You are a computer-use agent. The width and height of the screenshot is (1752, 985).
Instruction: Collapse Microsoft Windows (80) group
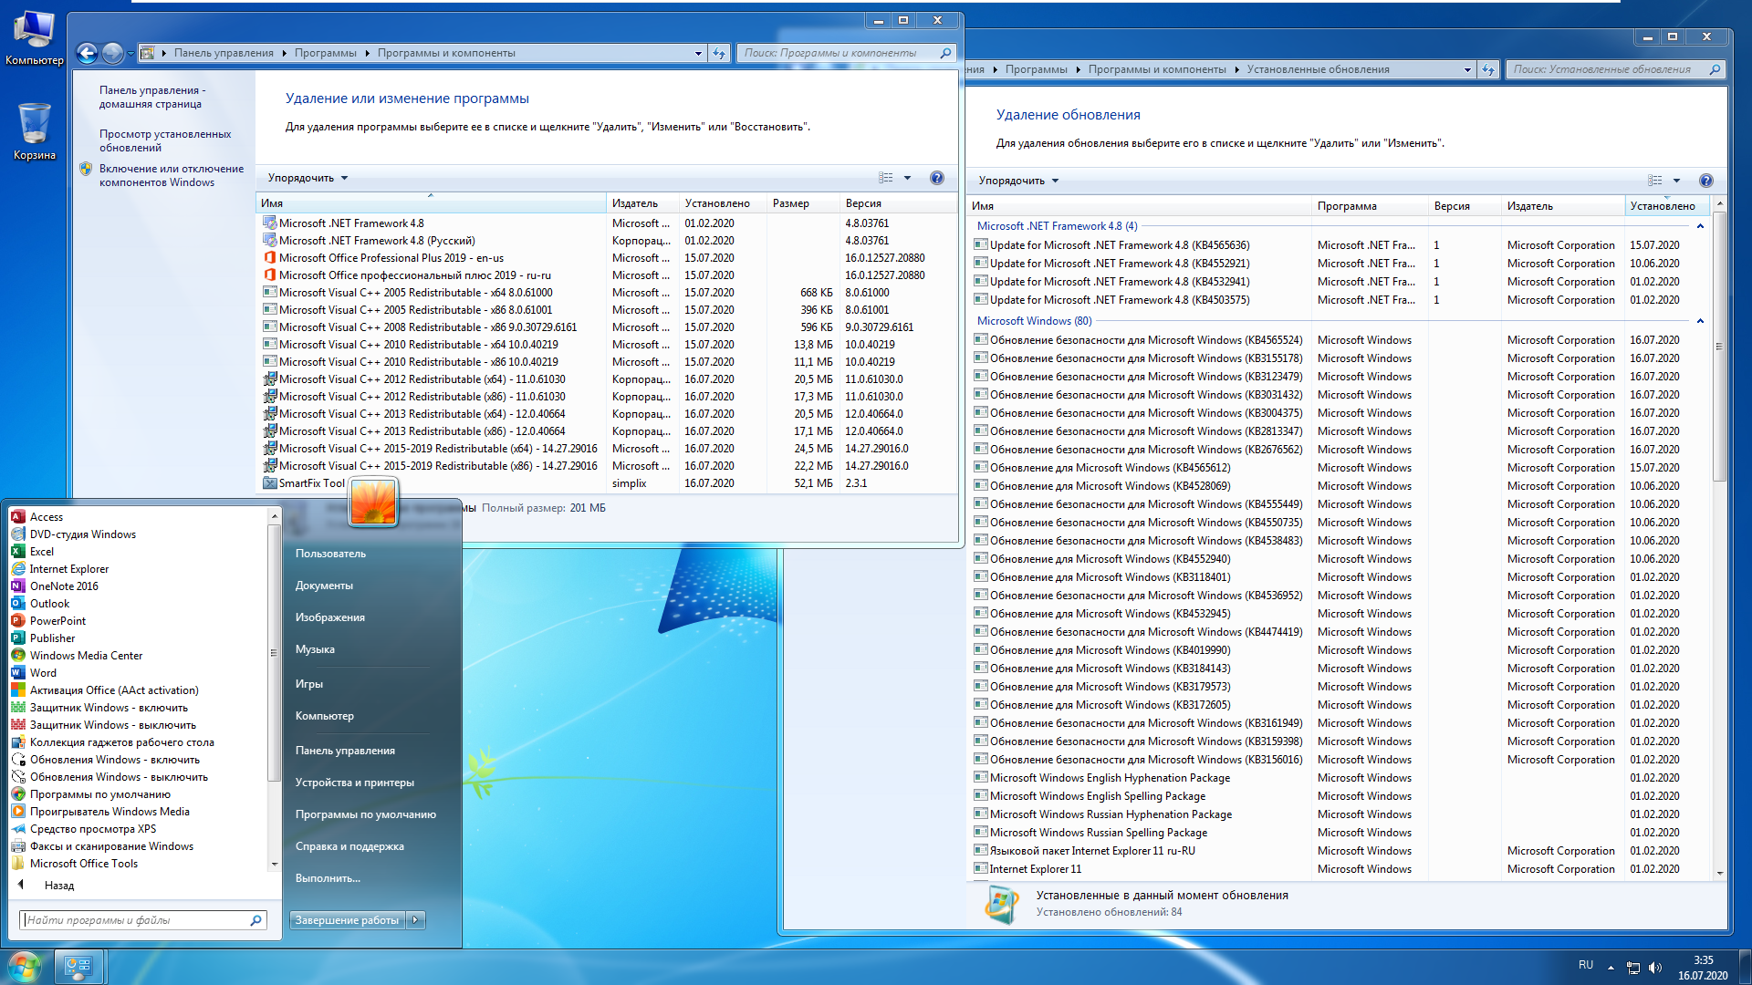tap(1700, 321)
